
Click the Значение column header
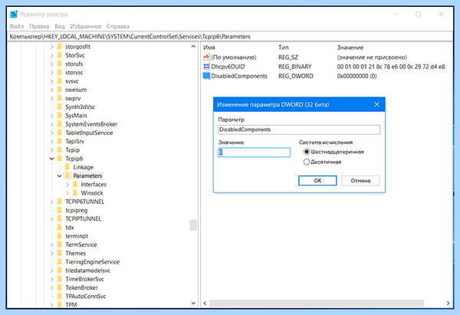coord(350,48)
